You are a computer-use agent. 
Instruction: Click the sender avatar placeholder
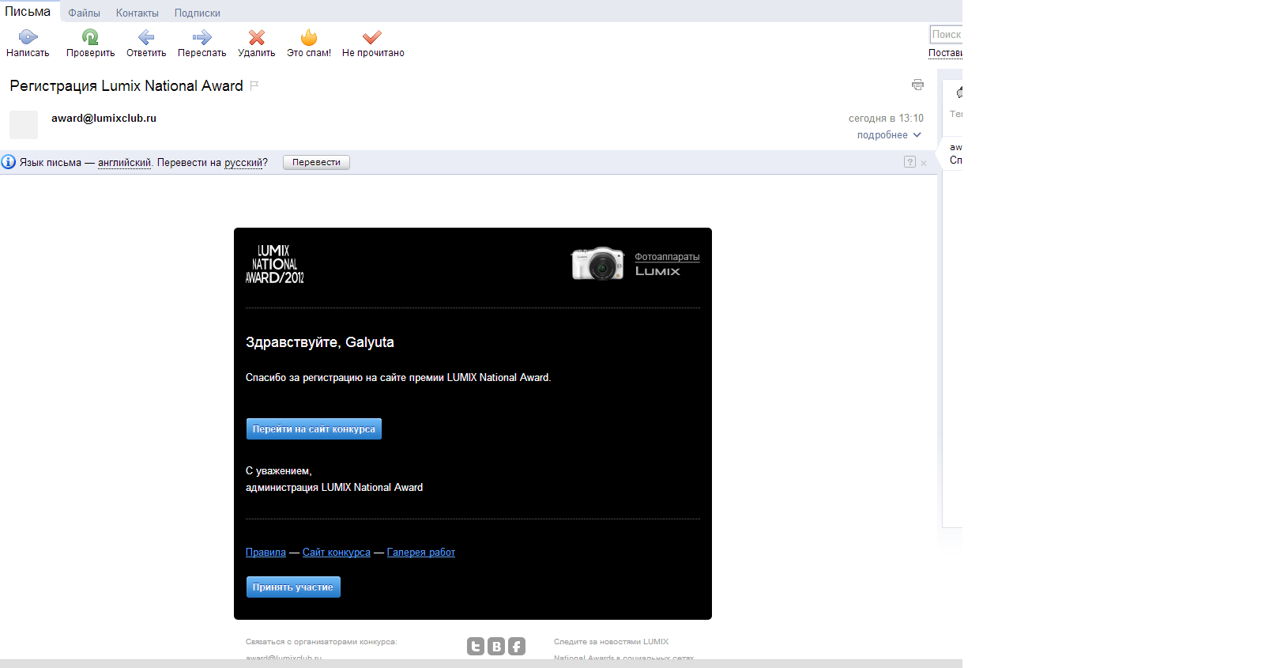click(24, 125)
